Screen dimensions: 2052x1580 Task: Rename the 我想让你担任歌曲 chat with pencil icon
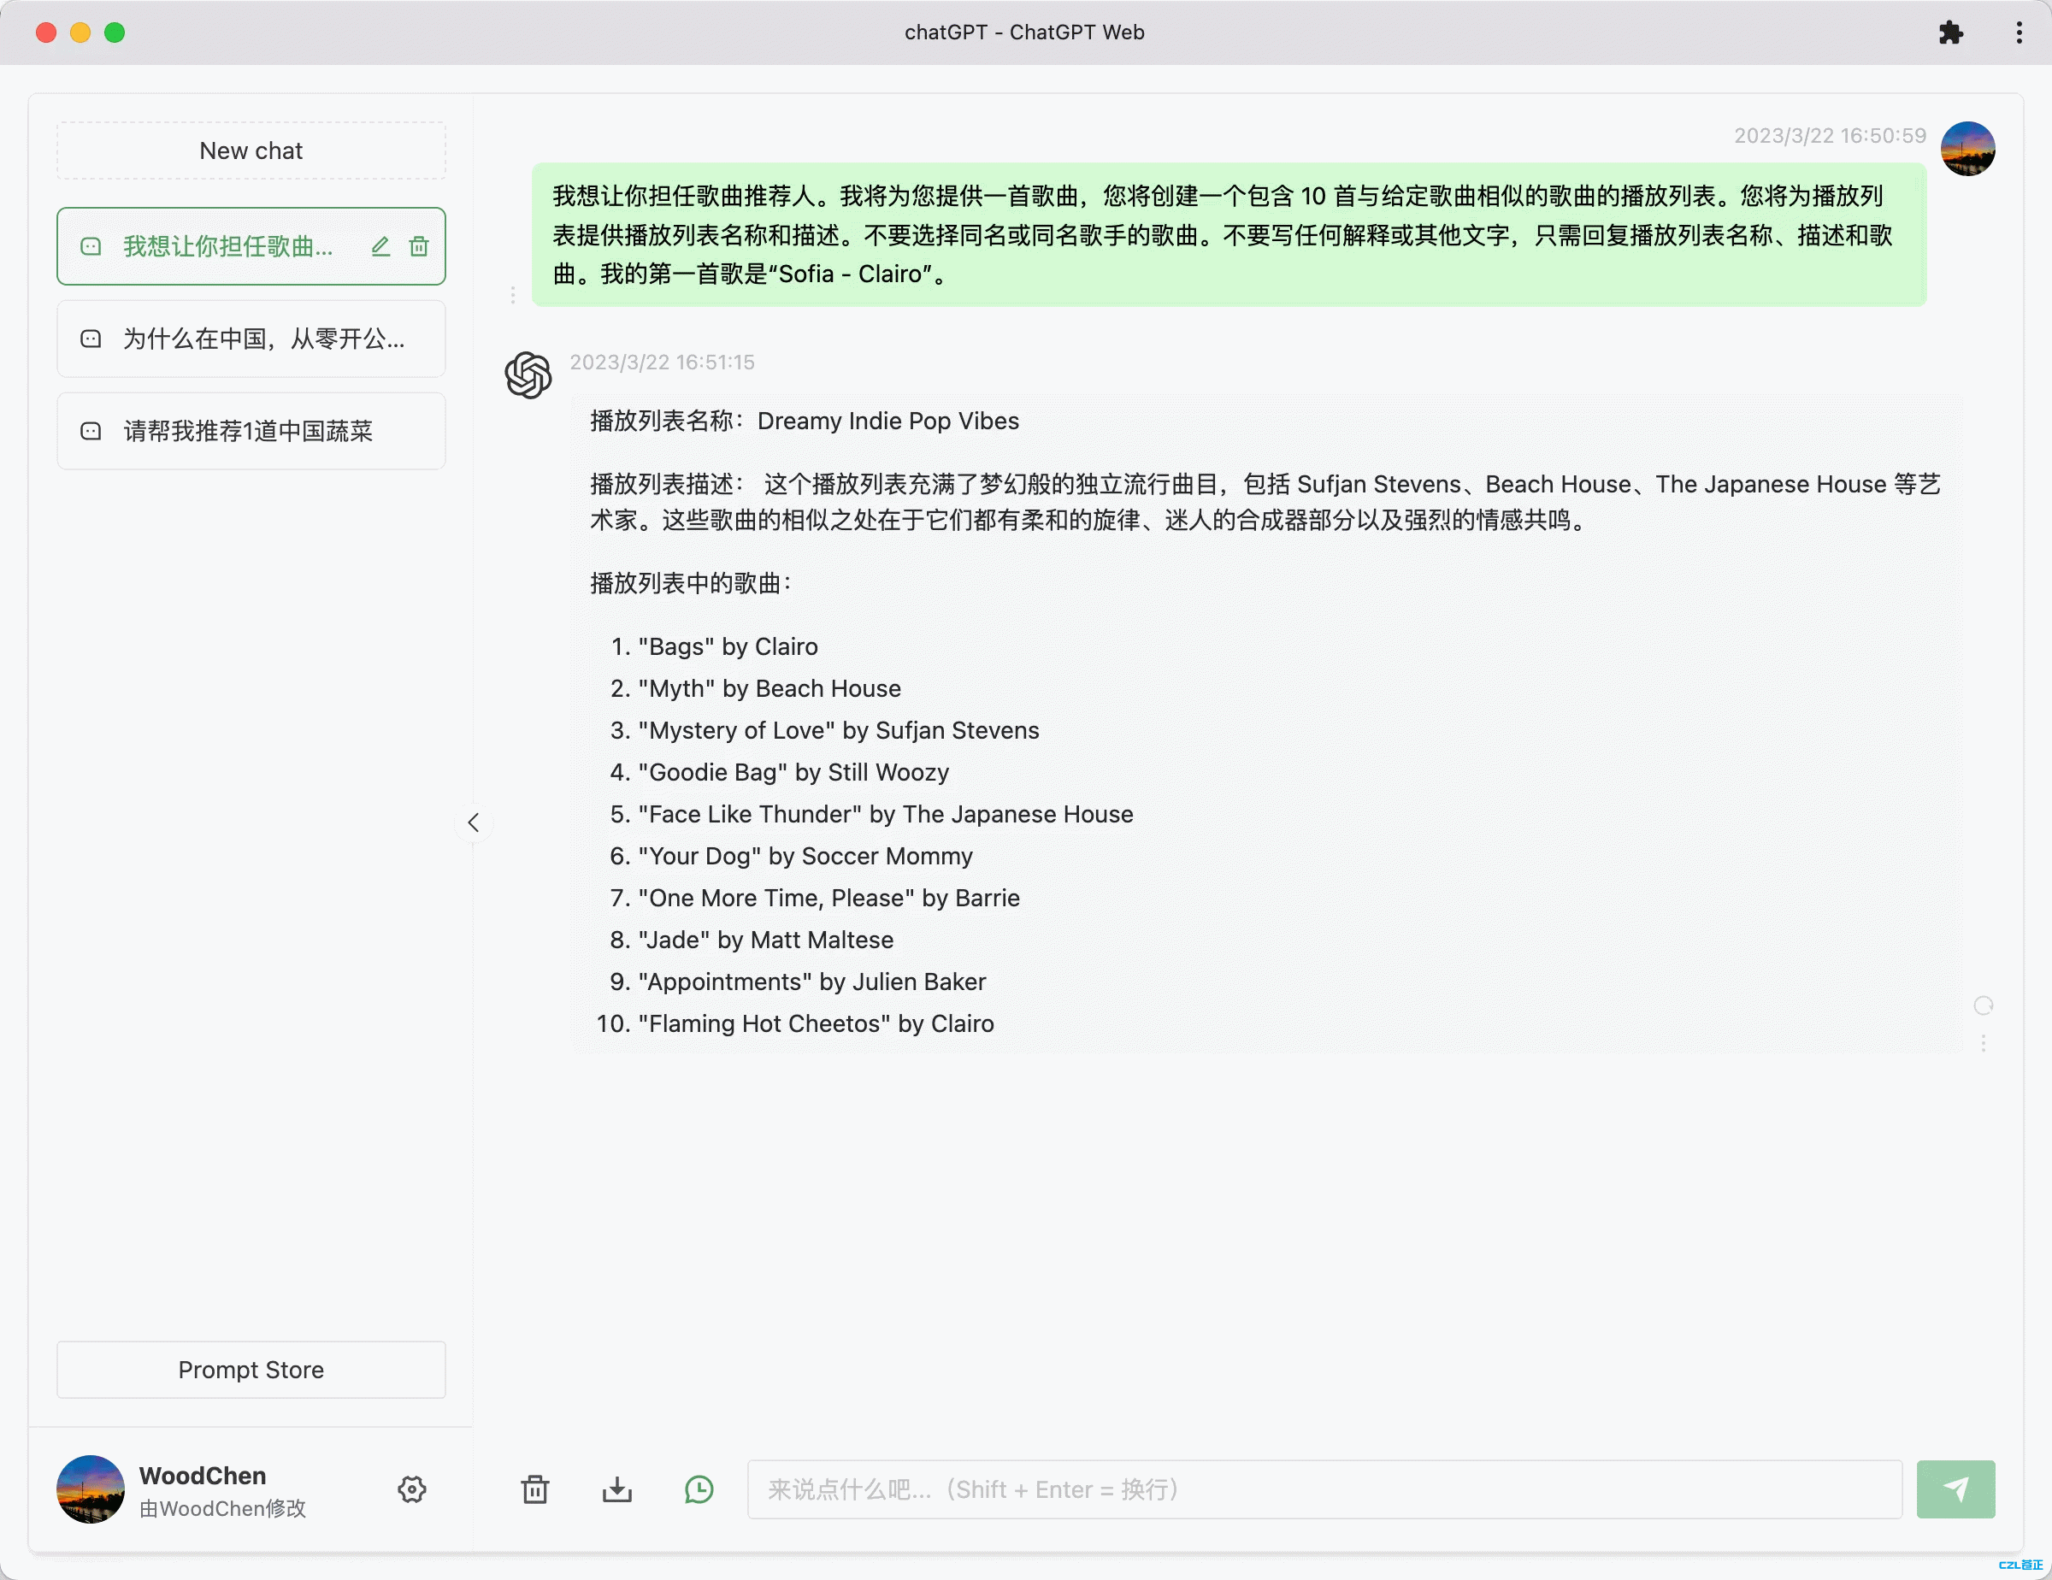pyautogui.click(x=380, y=246)
